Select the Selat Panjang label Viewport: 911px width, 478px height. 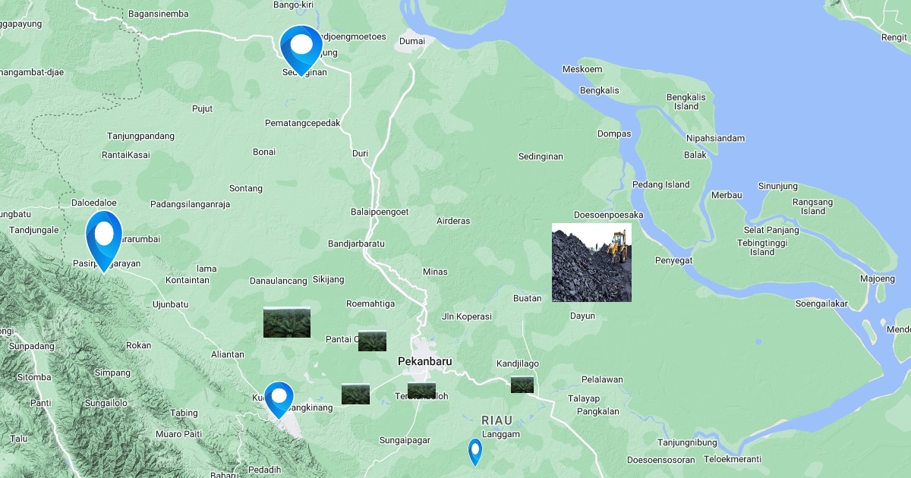pyautogui.click(x=771, y=230)
